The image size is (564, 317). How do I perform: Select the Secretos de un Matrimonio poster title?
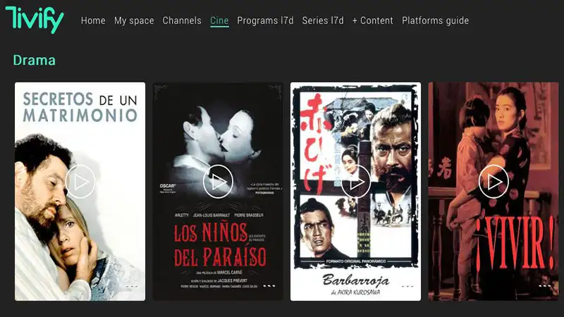(80, 106)
